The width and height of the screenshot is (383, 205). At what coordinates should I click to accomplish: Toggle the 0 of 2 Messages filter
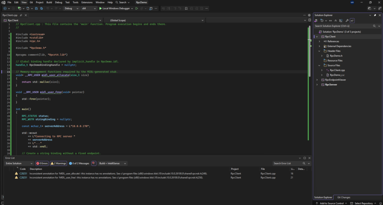tap(79, 163)
